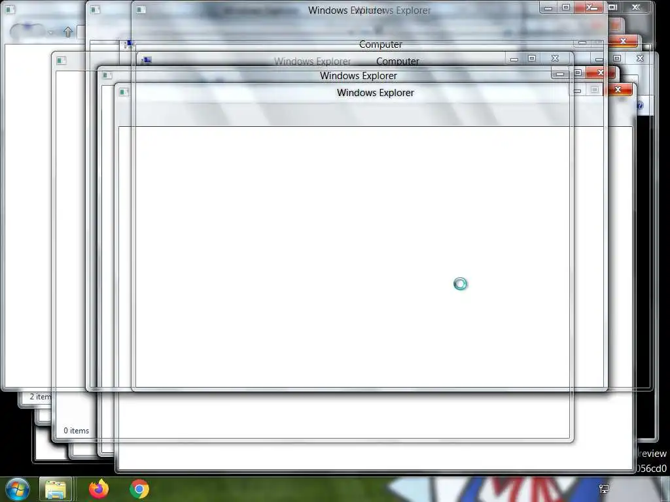Click the "0 items" status bar text
Image resolution: width=670 pixels, height=502 pixels.
(77, 431)
